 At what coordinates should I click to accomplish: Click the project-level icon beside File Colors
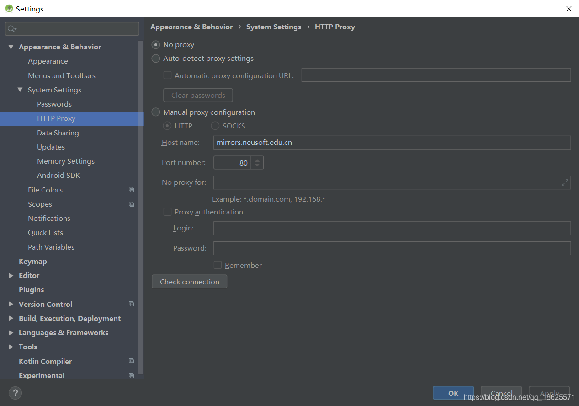pyautogui.click(x=131, y=190)
